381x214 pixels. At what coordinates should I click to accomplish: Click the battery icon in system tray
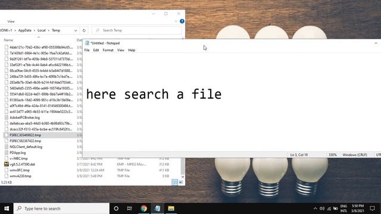336,209
